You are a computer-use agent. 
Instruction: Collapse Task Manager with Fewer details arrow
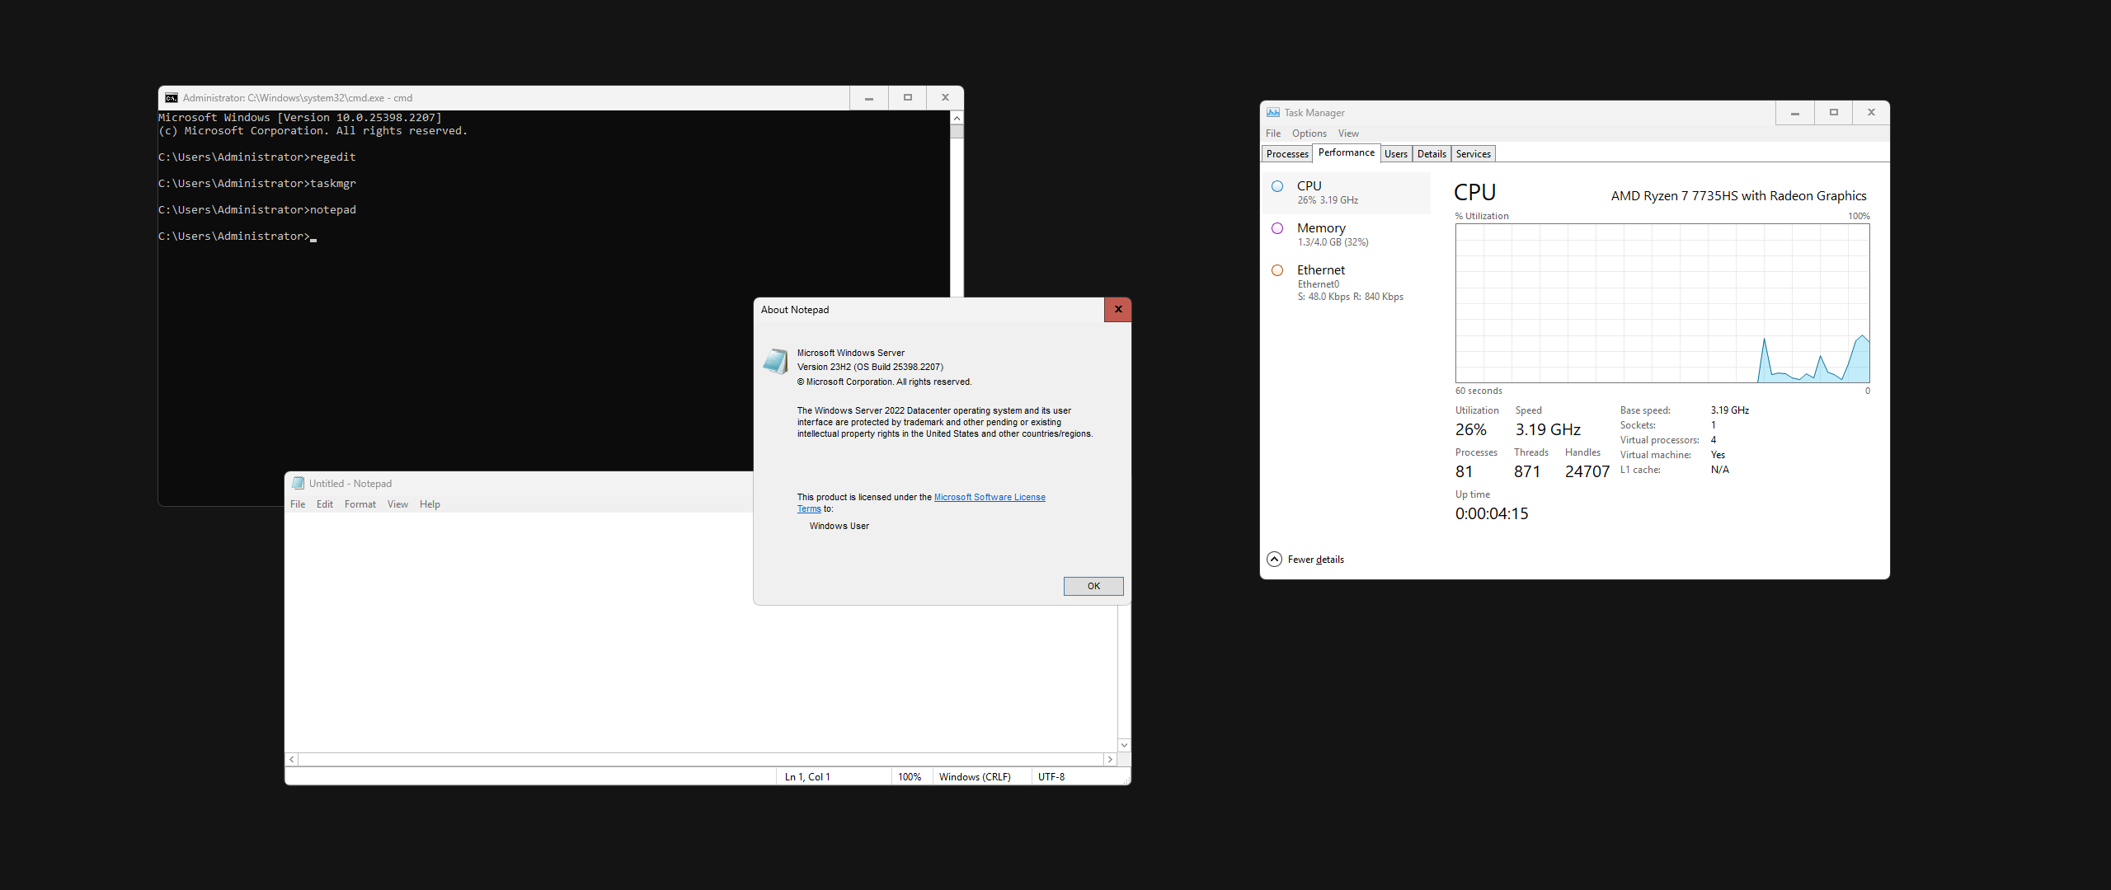(x=1274, y=560)
